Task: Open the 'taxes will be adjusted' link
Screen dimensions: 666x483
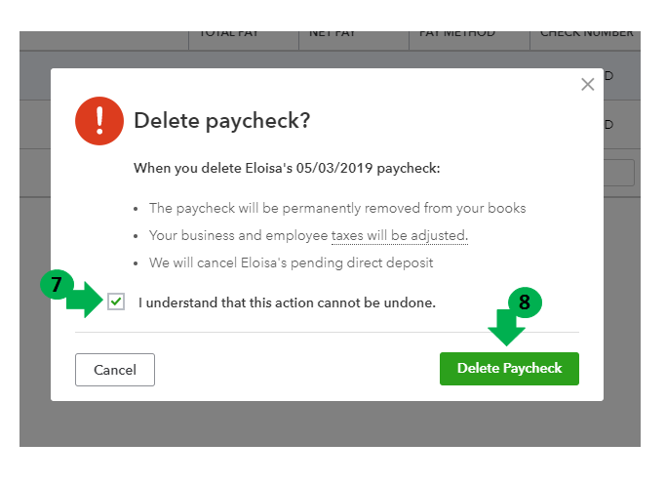Action: (x=399, y=235)
